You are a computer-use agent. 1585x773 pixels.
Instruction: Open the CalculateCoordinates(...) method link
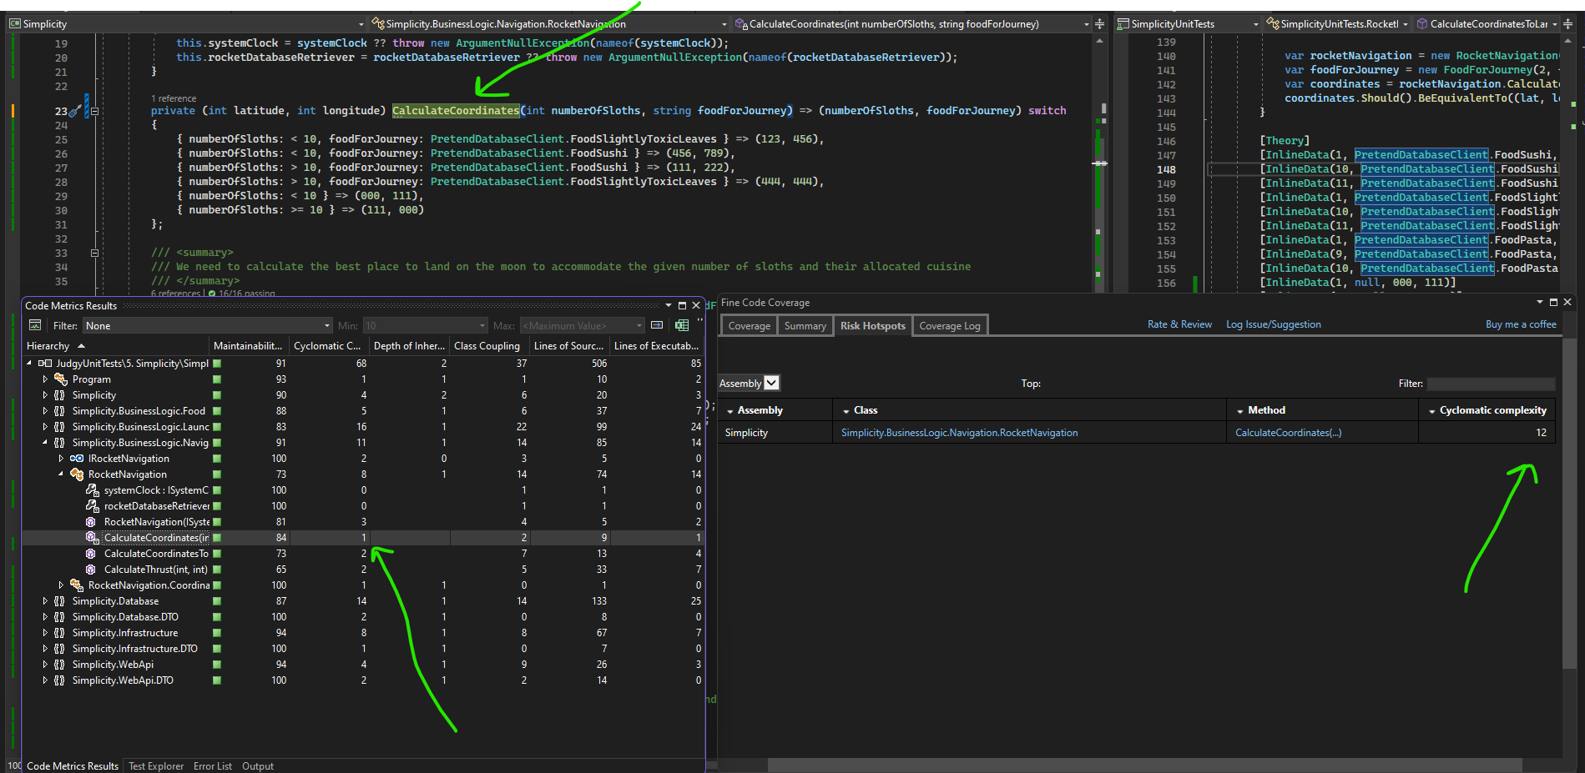[x=1288, y=433]
